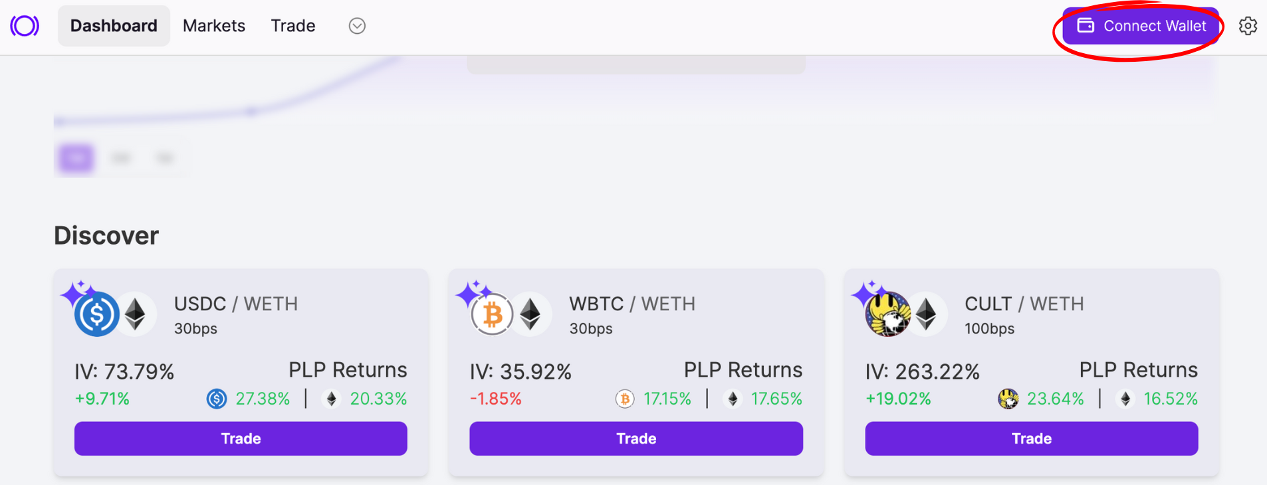Open the settings gear icon

point(1248,26)
